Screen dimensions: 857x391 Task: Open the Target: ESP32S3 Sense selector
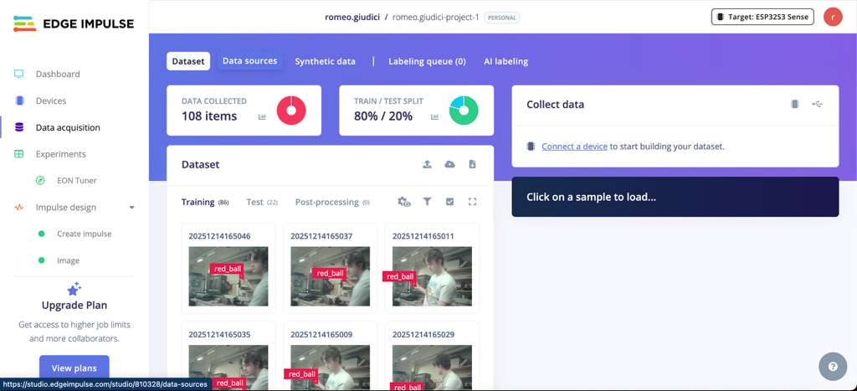[762, 17]
